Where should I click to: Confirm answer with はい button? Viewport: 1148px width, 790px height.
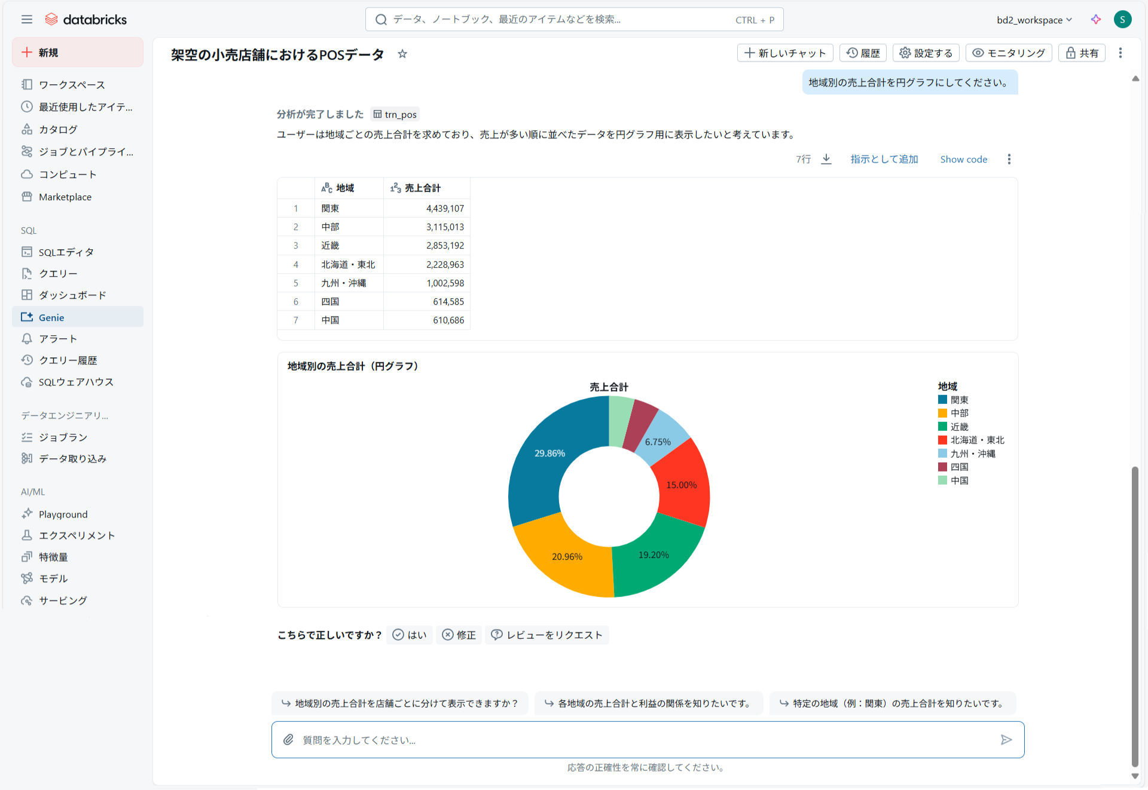[x=410, y=635]
